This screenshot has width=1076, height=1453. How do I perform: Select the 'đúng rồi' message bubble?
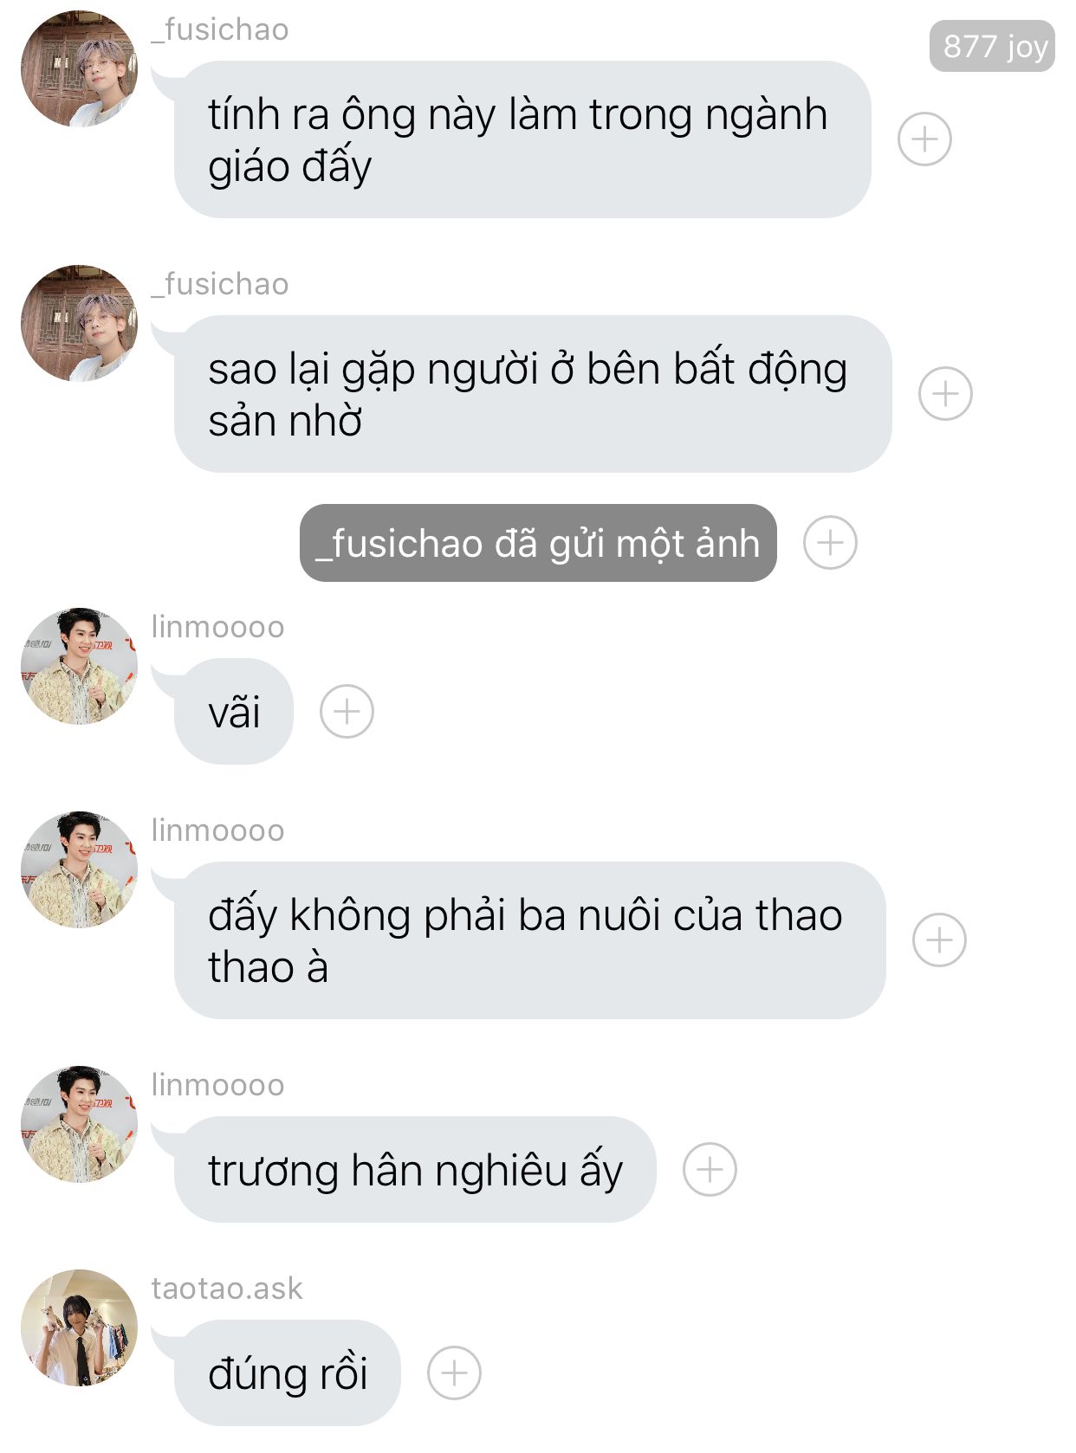tap(288, 1373)
